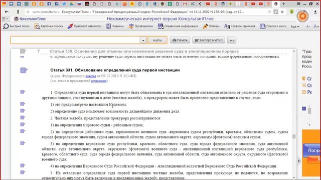Click the Экспорт в Word button
Image resolution: width=321 pixels, height=180 pixels.
(x=209, y=40)
